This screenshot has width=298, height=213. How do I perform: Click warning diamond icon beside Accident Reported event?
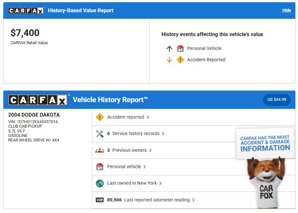click(x=180, y=60)
